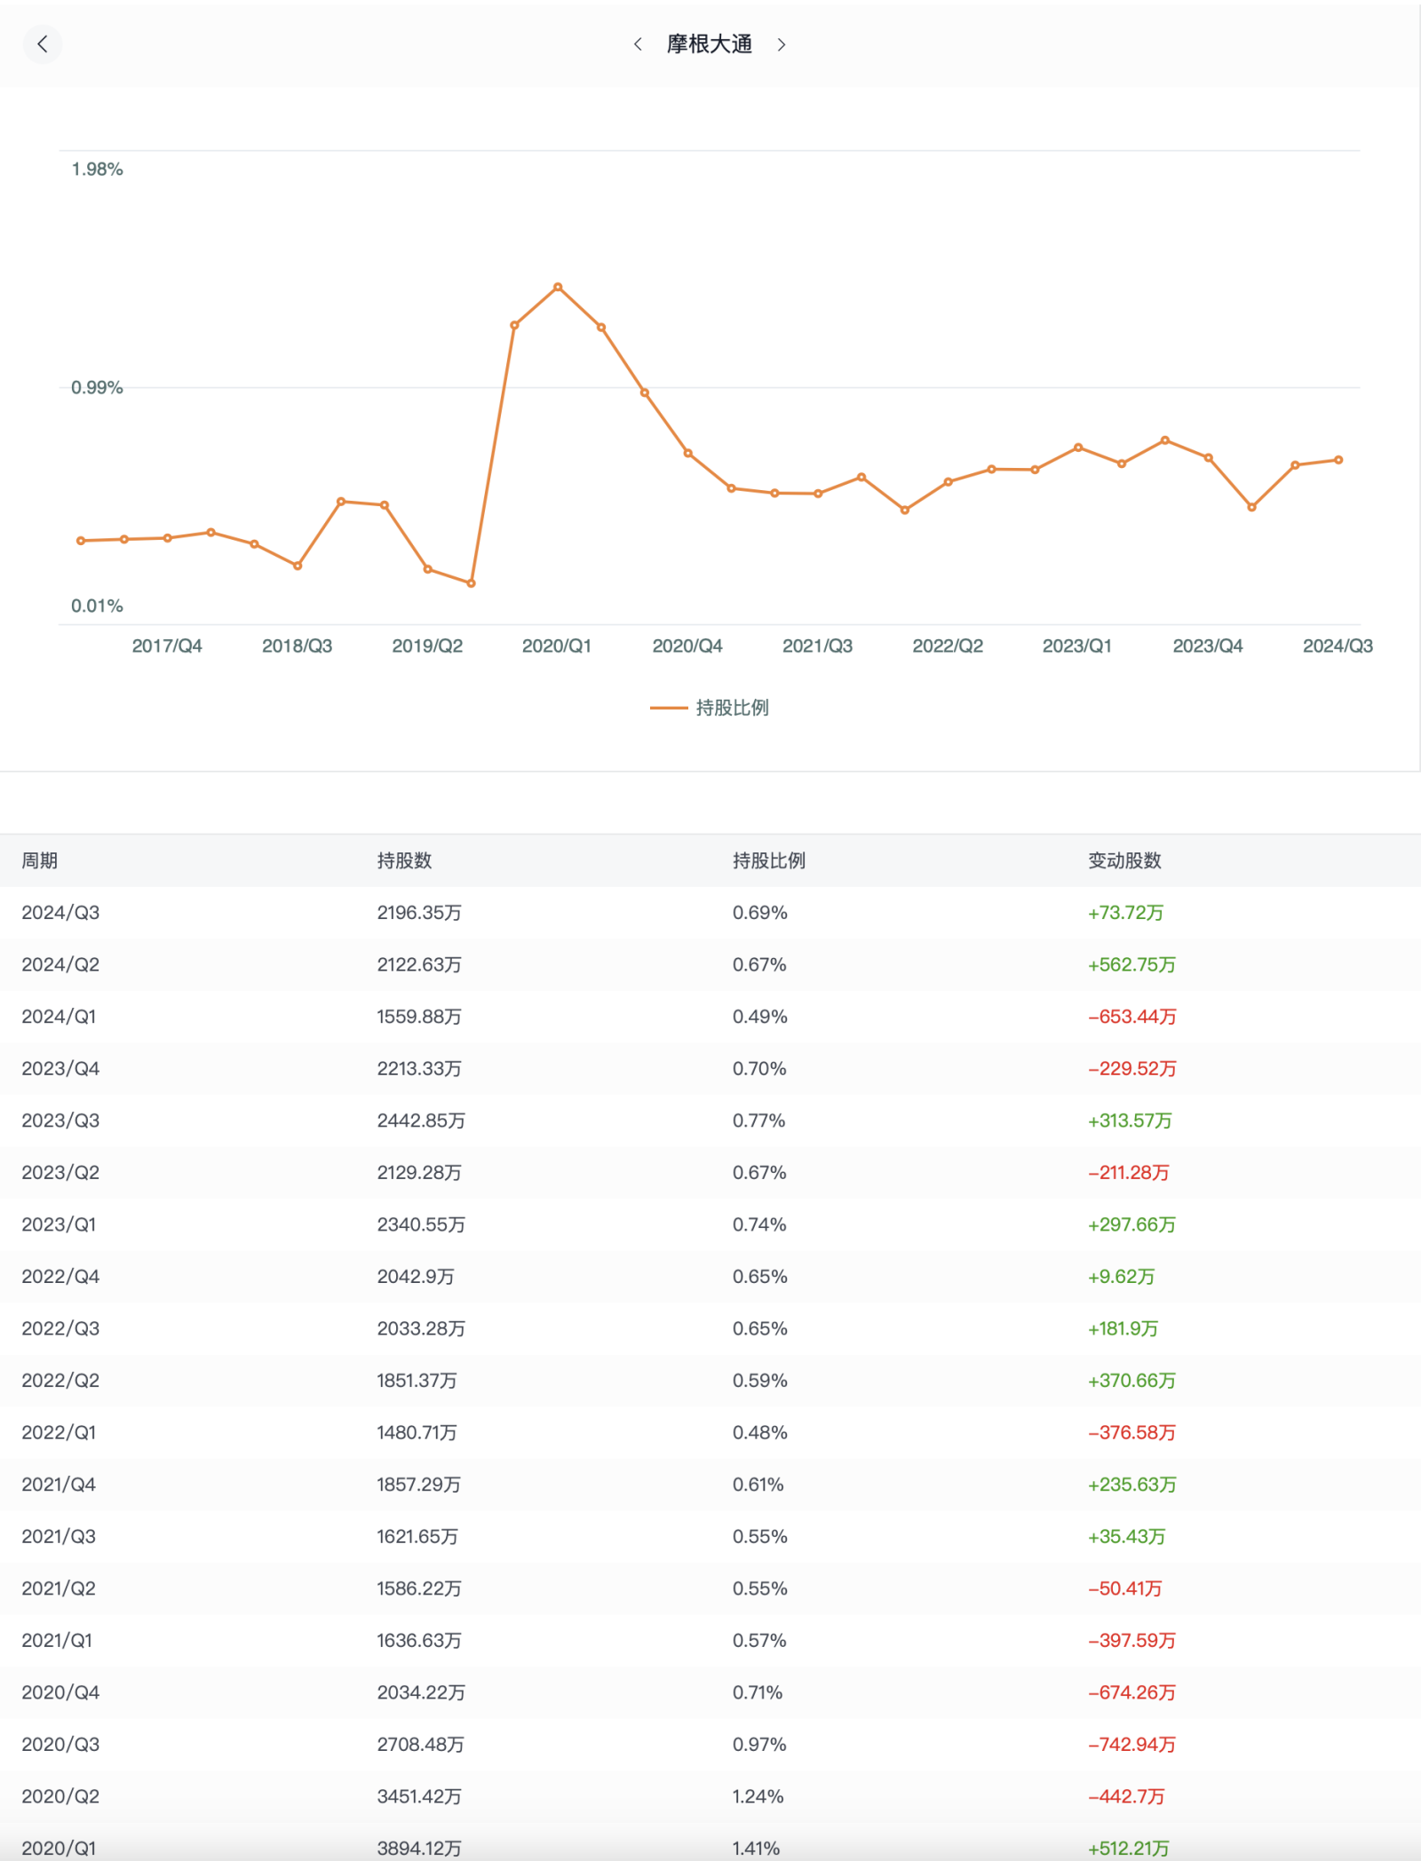Click the 2019/Q2 x-axis label
1421x1861 pixels.
pyautogui.click(x=427, y=645)
